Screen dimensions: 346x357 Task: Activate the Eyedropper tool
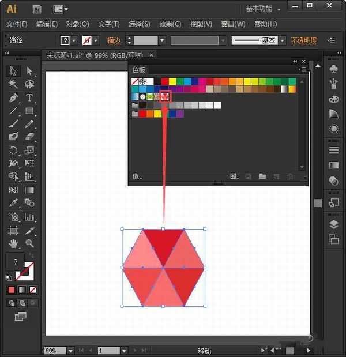click(13, 203)
